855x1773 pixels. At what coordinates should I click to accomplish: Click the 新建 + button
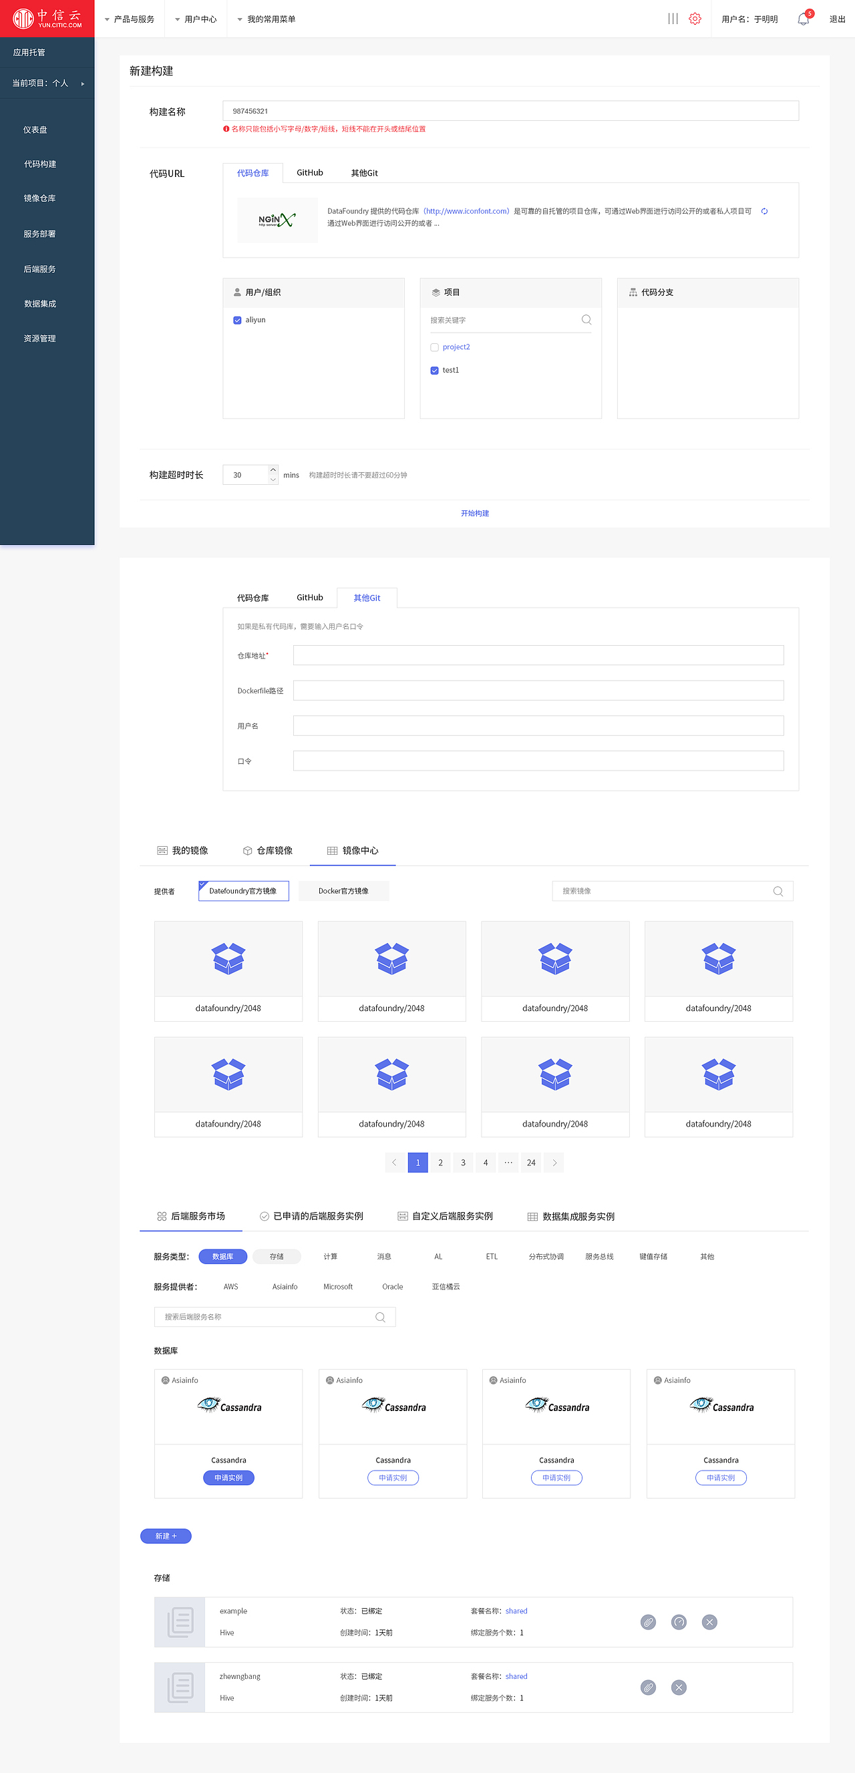166,1535
